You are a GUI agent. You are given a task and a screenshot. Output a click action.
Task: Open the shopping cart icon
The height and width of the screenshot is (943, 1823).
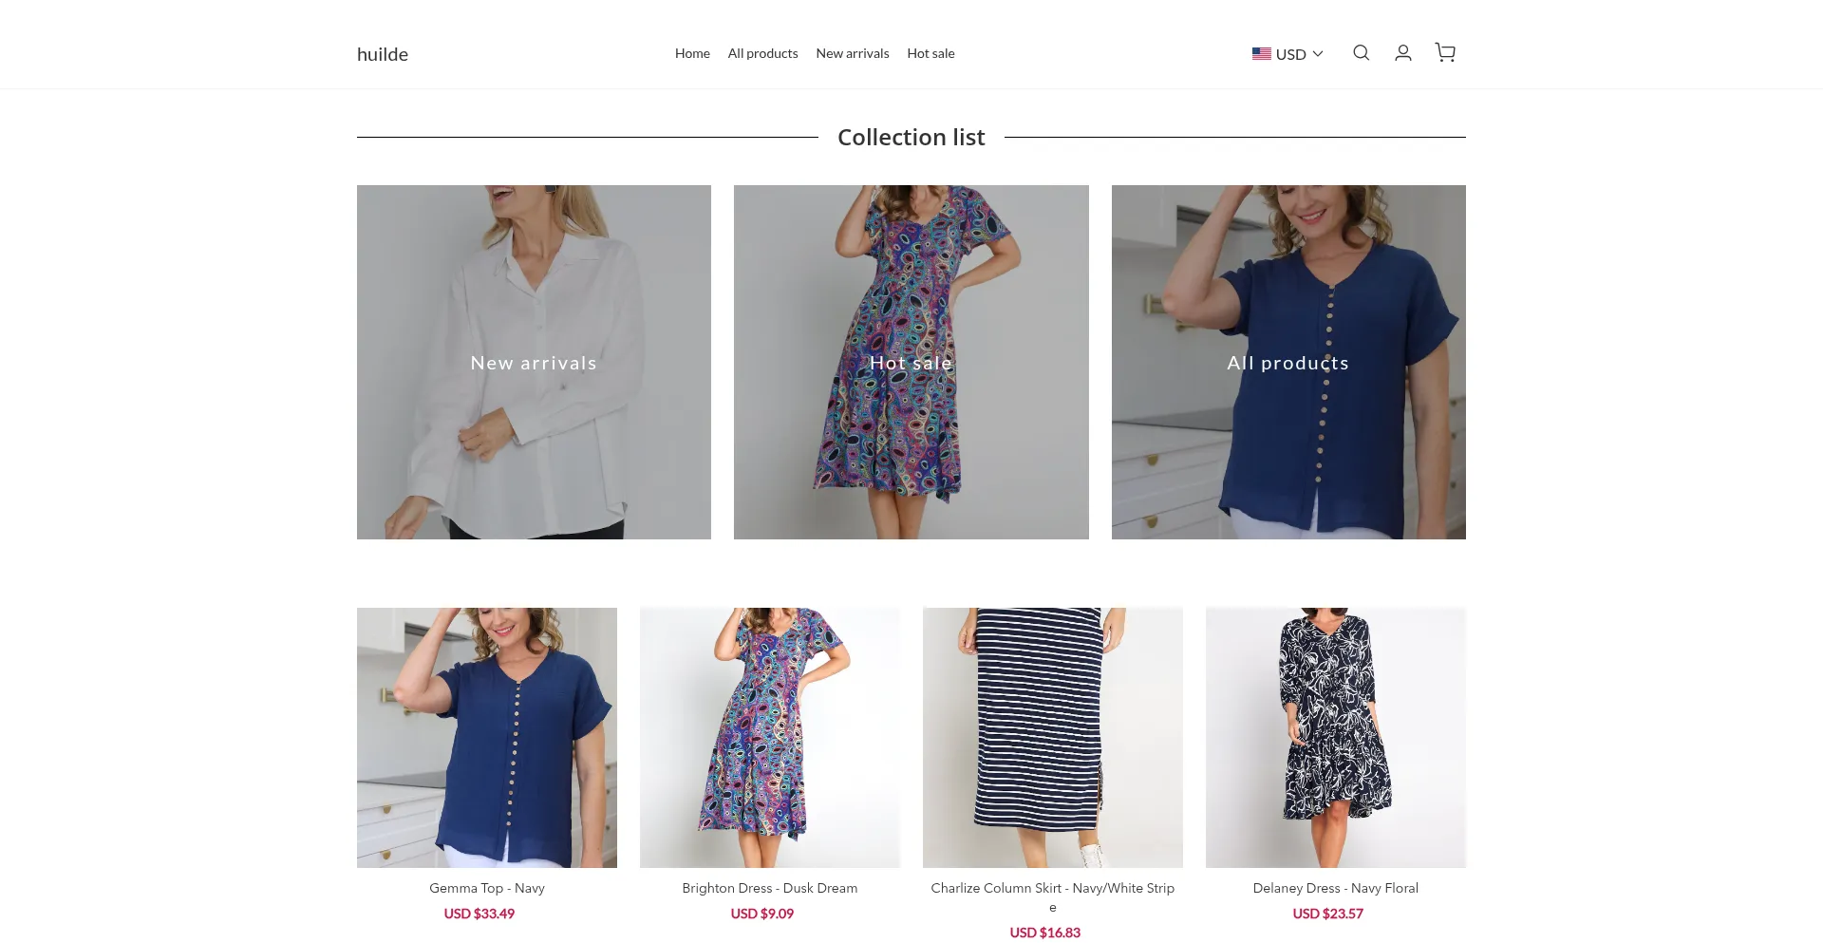1445,53
